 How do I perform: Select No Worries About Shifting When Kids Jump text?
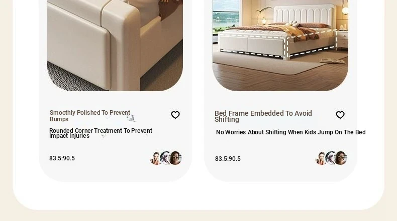pos(290,132)
